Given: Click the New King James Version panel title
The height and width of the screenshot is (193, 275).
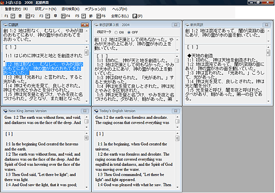Looking at the screenshot, I should (x=28, y=111).
